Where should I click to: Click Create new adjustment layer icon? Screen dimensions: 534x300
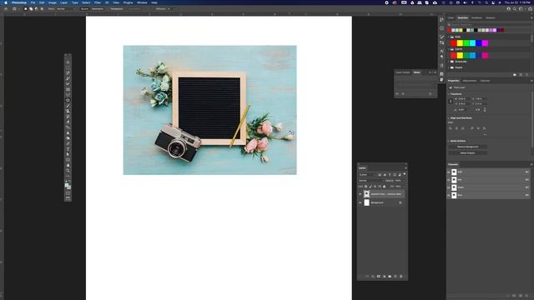point(384,277)
